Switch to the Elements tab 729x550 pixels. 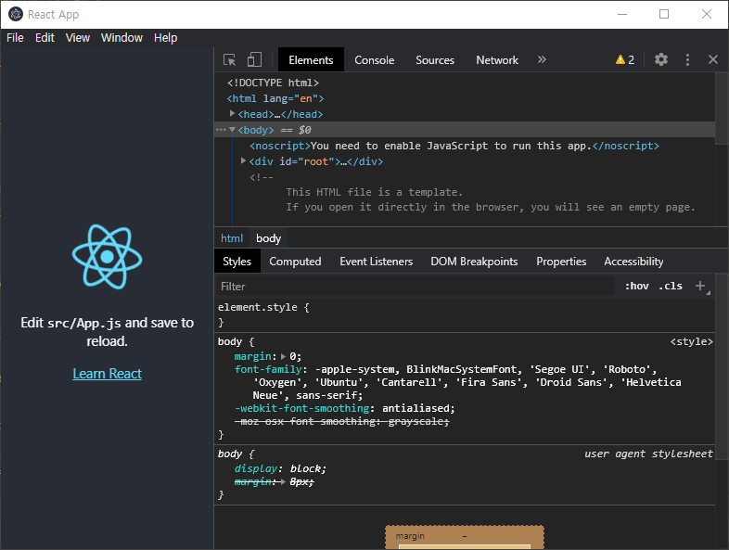[x=311, y=59]
